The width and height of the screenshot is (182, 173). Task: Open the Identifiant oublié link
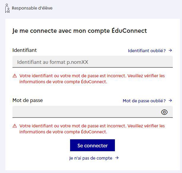[147, 51]
